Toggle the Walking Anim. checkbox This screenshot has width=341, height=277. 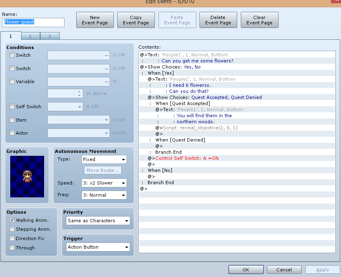[12, 220]
